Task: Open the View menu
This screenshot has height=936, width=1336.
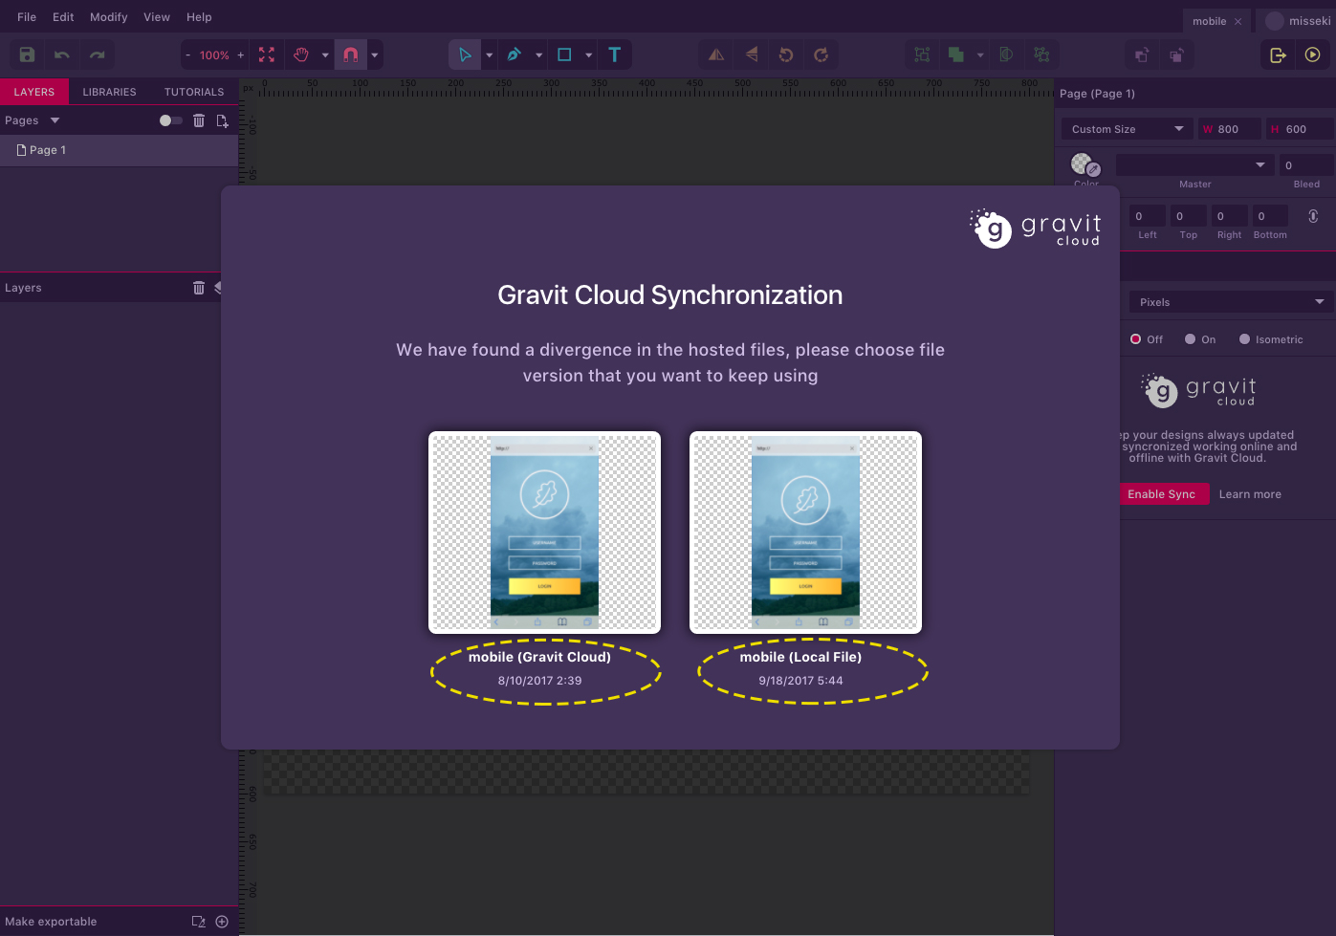Action: (x=157, y=17)
